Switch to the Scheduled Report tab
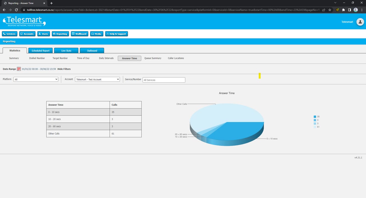This screenshot has width=366, height=198. (x=40, y=51)
